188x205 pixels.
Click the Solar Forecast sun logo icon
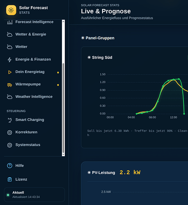(x=11, y=10)
